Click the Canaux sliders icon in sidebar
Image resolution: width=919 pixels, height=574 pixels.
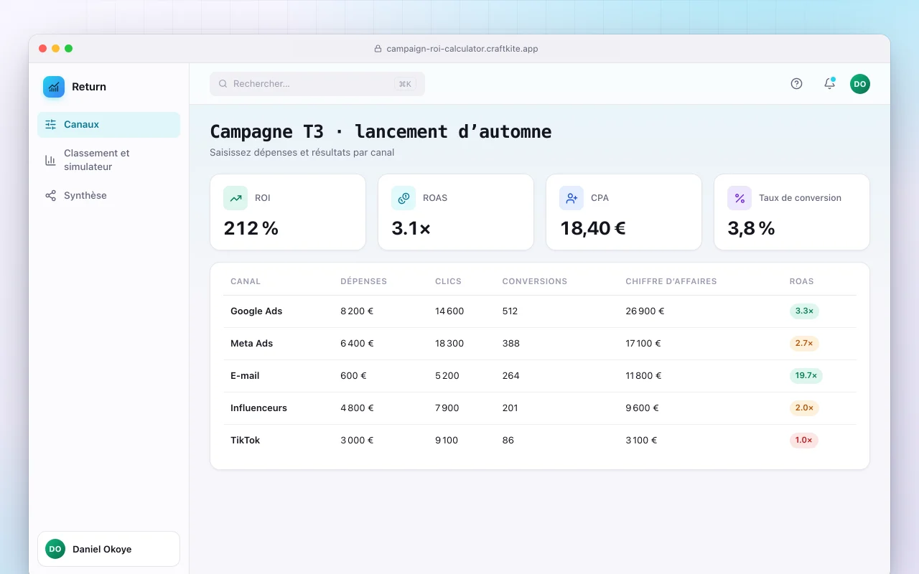(50, 124)
